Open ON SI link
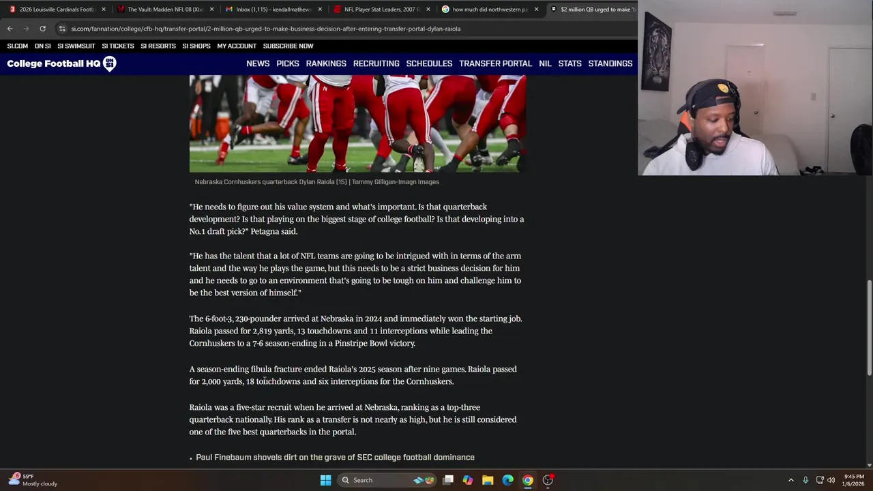Viewport: 873px width, 491px height. pyautogui.click(x=43, y=46)
